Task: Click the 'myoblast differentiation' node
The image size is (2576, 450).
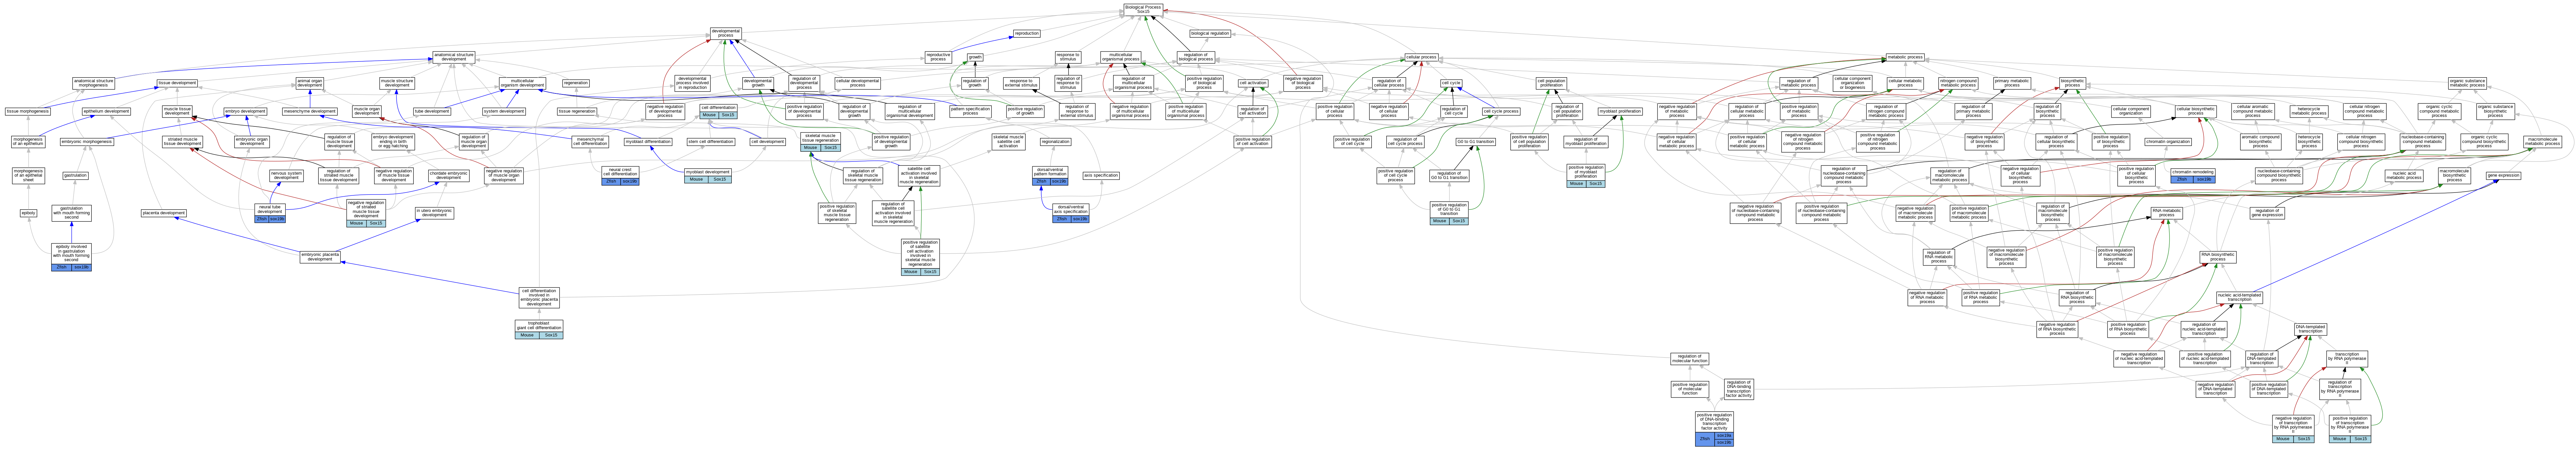Action: (x=648, y=142)
